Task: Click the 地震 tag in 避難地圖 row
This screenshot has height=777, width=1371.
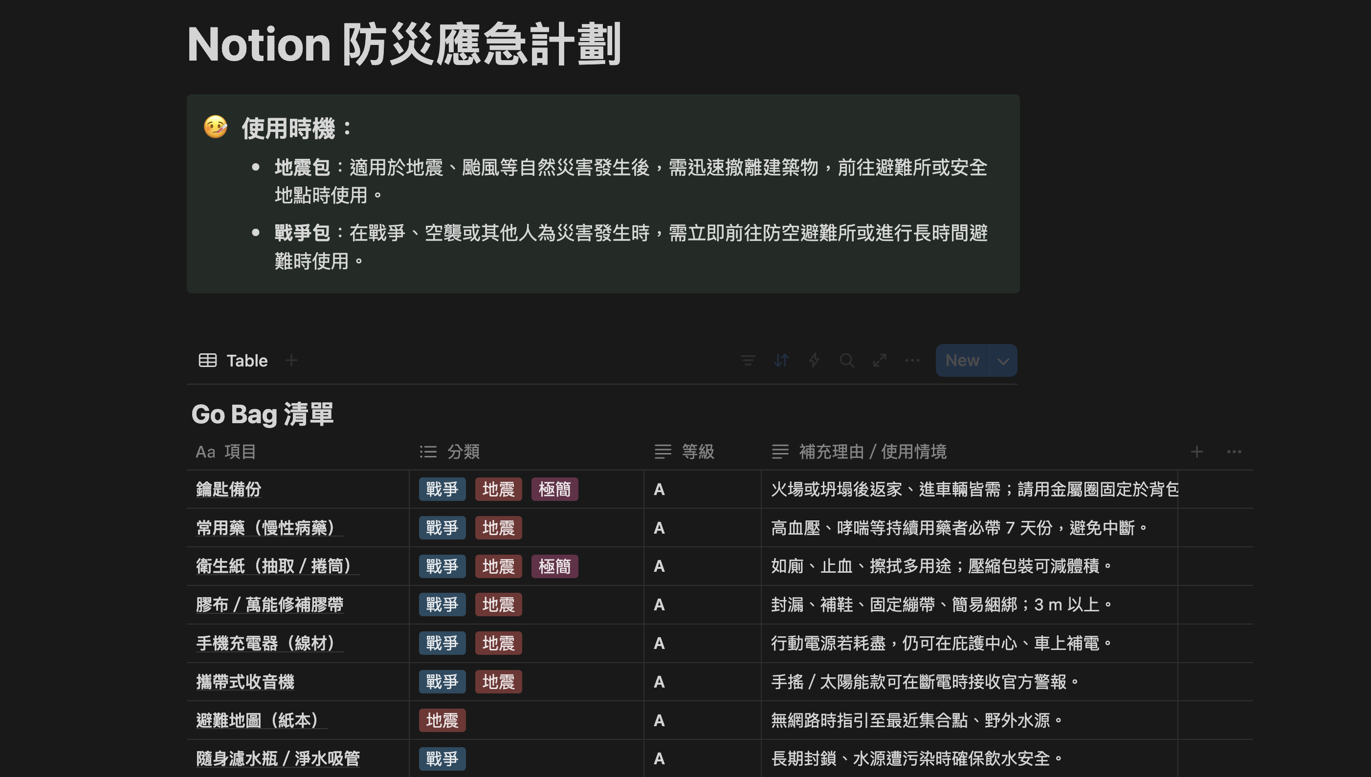Action: pos(442,720)
